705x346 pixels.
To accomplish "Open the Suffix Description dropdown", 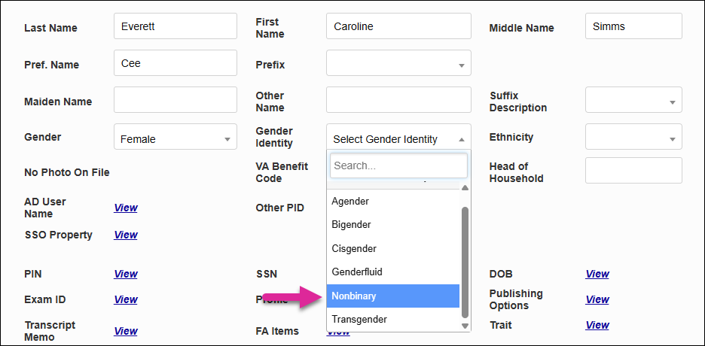I will [633, 99].
